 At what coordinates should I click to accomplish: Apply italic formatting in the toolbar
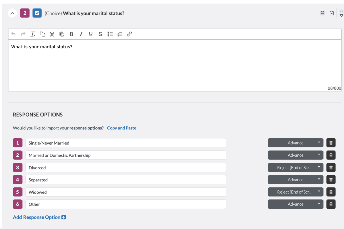[x=81, y=34]
